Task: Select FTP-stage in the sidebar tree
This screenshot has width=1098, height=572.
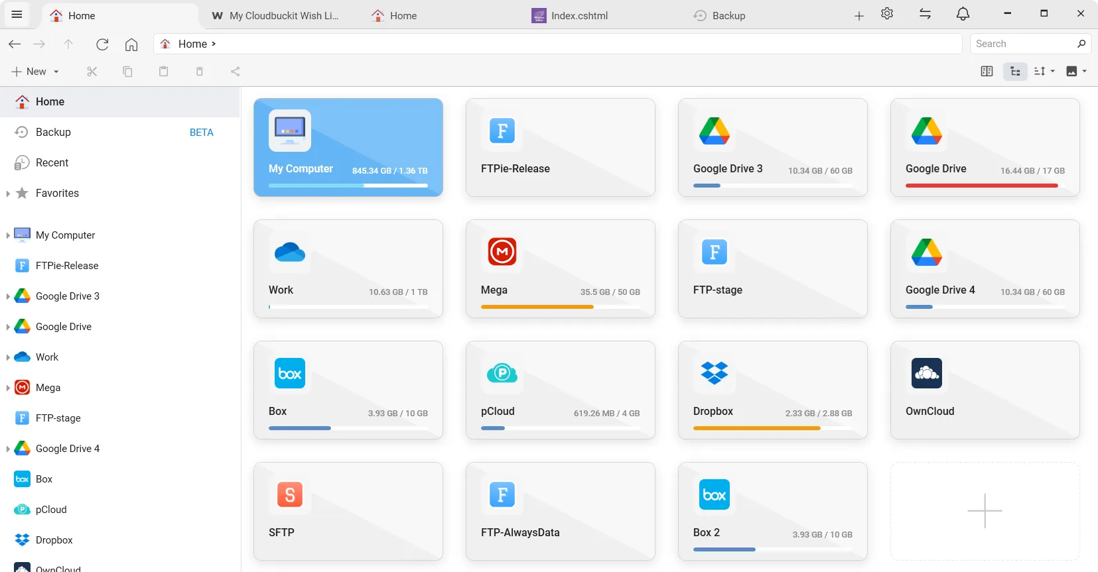Action: [x=119, y=418]
